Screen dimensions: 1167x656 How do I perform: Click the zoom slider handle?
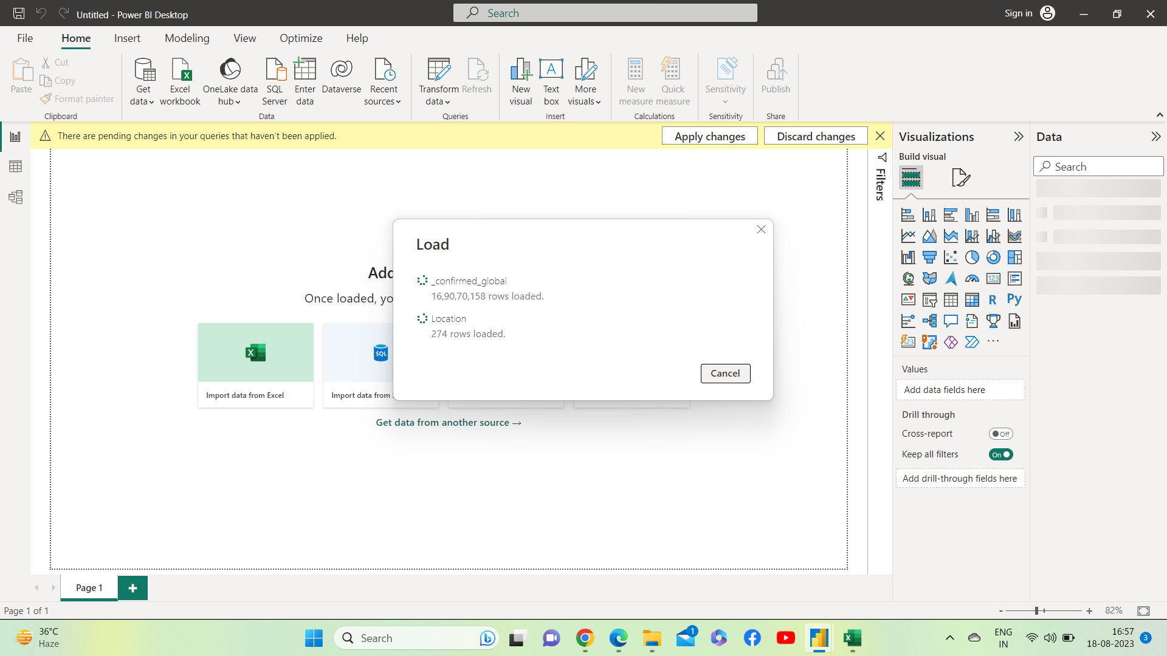point(1037,611)
